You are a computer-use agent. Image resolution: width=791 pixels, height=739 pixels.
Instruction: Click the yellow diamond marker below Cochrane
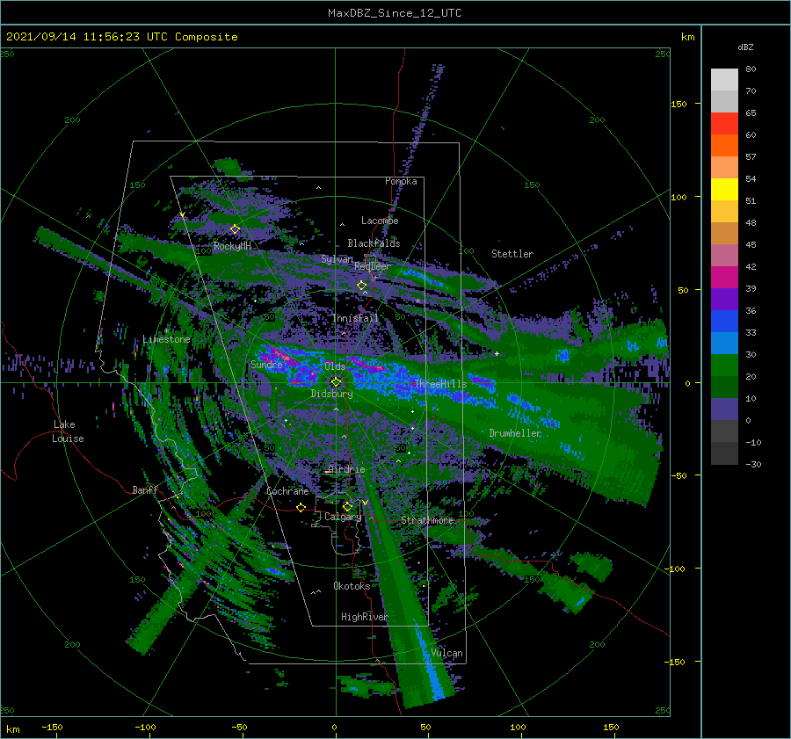click(301, 507)
